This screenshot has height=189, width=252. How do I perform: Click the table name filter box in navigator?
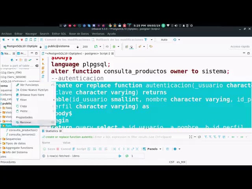coord(17,66)
